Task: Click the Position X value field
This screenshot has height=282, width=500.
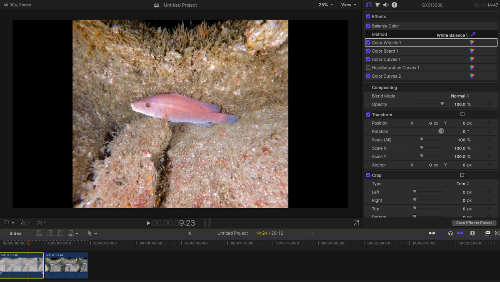Action: (x=433, y=123)
